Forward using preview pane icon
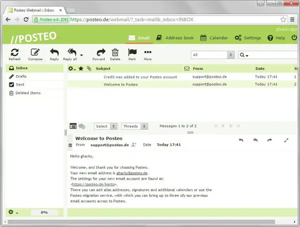Image resolution: width=300 pixels, height=227 pixels. coord(270,140)
